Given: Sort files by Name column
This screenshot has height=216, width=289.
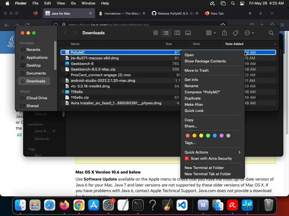Looking at the screenshot, I should (x=75, y=44).
